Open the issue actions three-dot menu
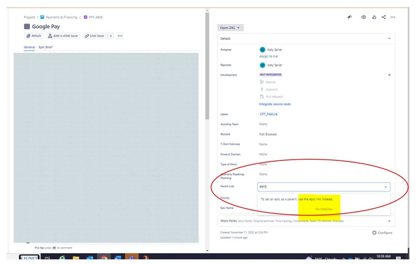Viewport: 419px width, 264px height. (x=393, y=17)
